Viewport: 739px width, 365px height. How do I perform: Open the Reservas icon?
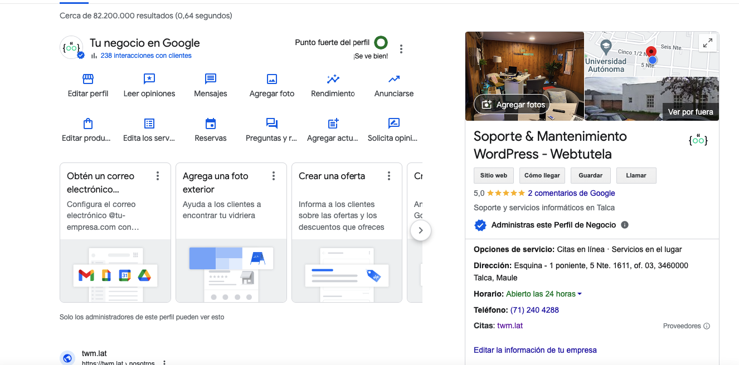point(210,124)
